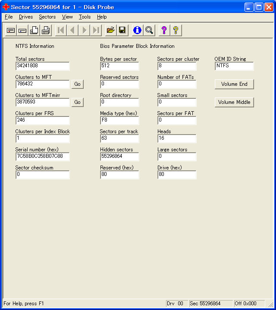
Task: Click the magenta question mark help icon
Action: click(x=164, y=31)
